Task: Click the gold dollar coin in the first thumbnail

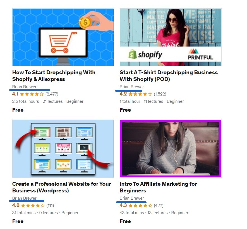Action: click(x=85, y=23)
